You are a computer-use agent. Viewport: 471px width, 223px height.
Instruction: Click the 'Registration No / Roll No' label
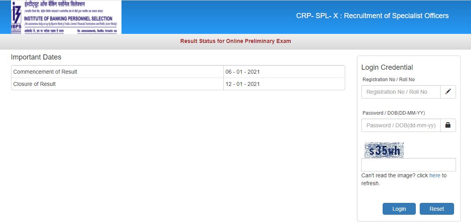point(389,80)
